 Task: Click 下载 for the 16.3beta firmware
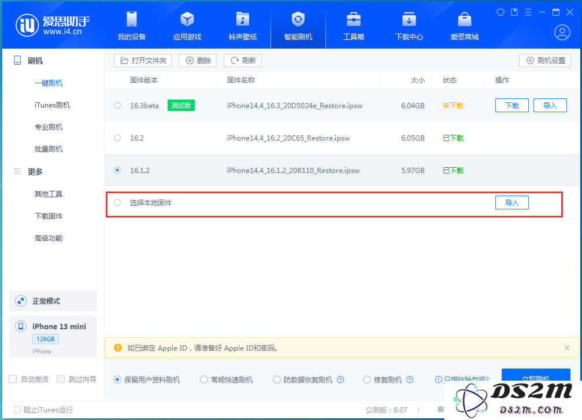tap(512, 105)
